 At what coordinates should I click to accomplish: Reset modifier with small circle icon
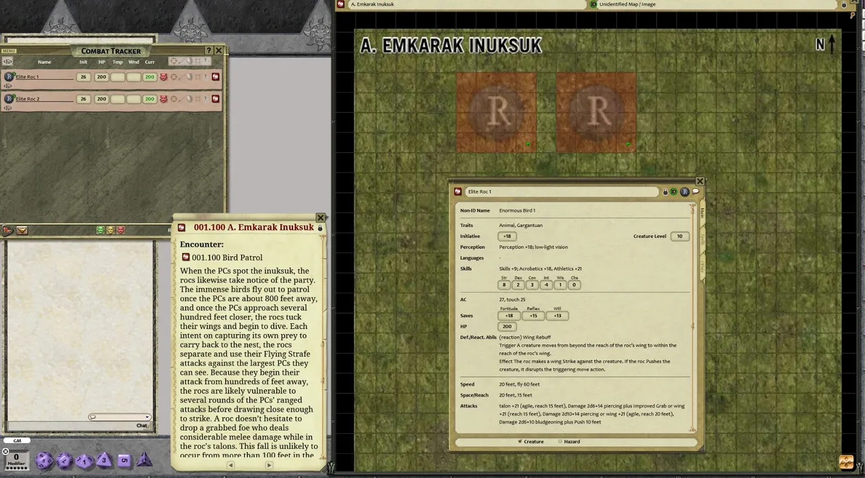coord(5,452)
